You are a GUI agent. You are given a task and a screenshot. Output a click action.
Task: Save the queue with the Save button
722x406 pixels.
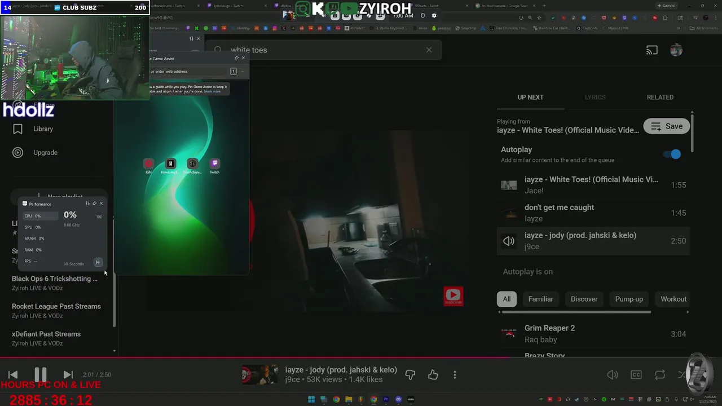click(x=667, y=126)
